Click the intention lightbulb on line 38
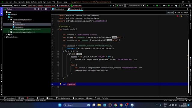 click(61, 84)
